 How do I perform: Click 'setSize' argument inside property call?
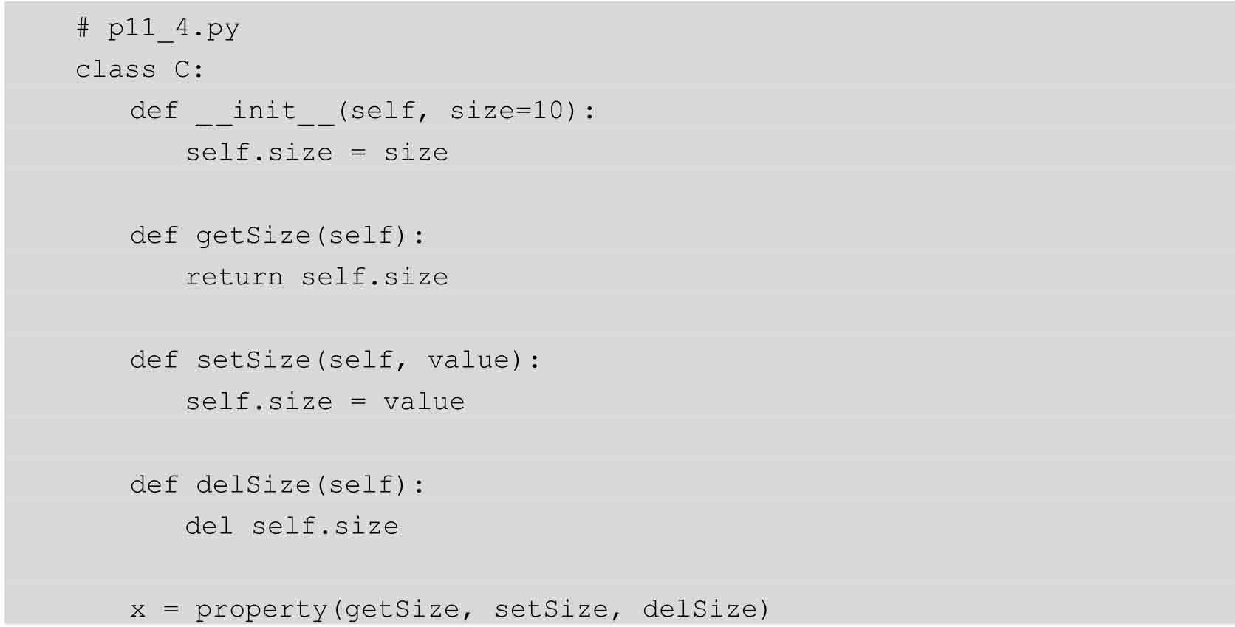click(551, 610)
